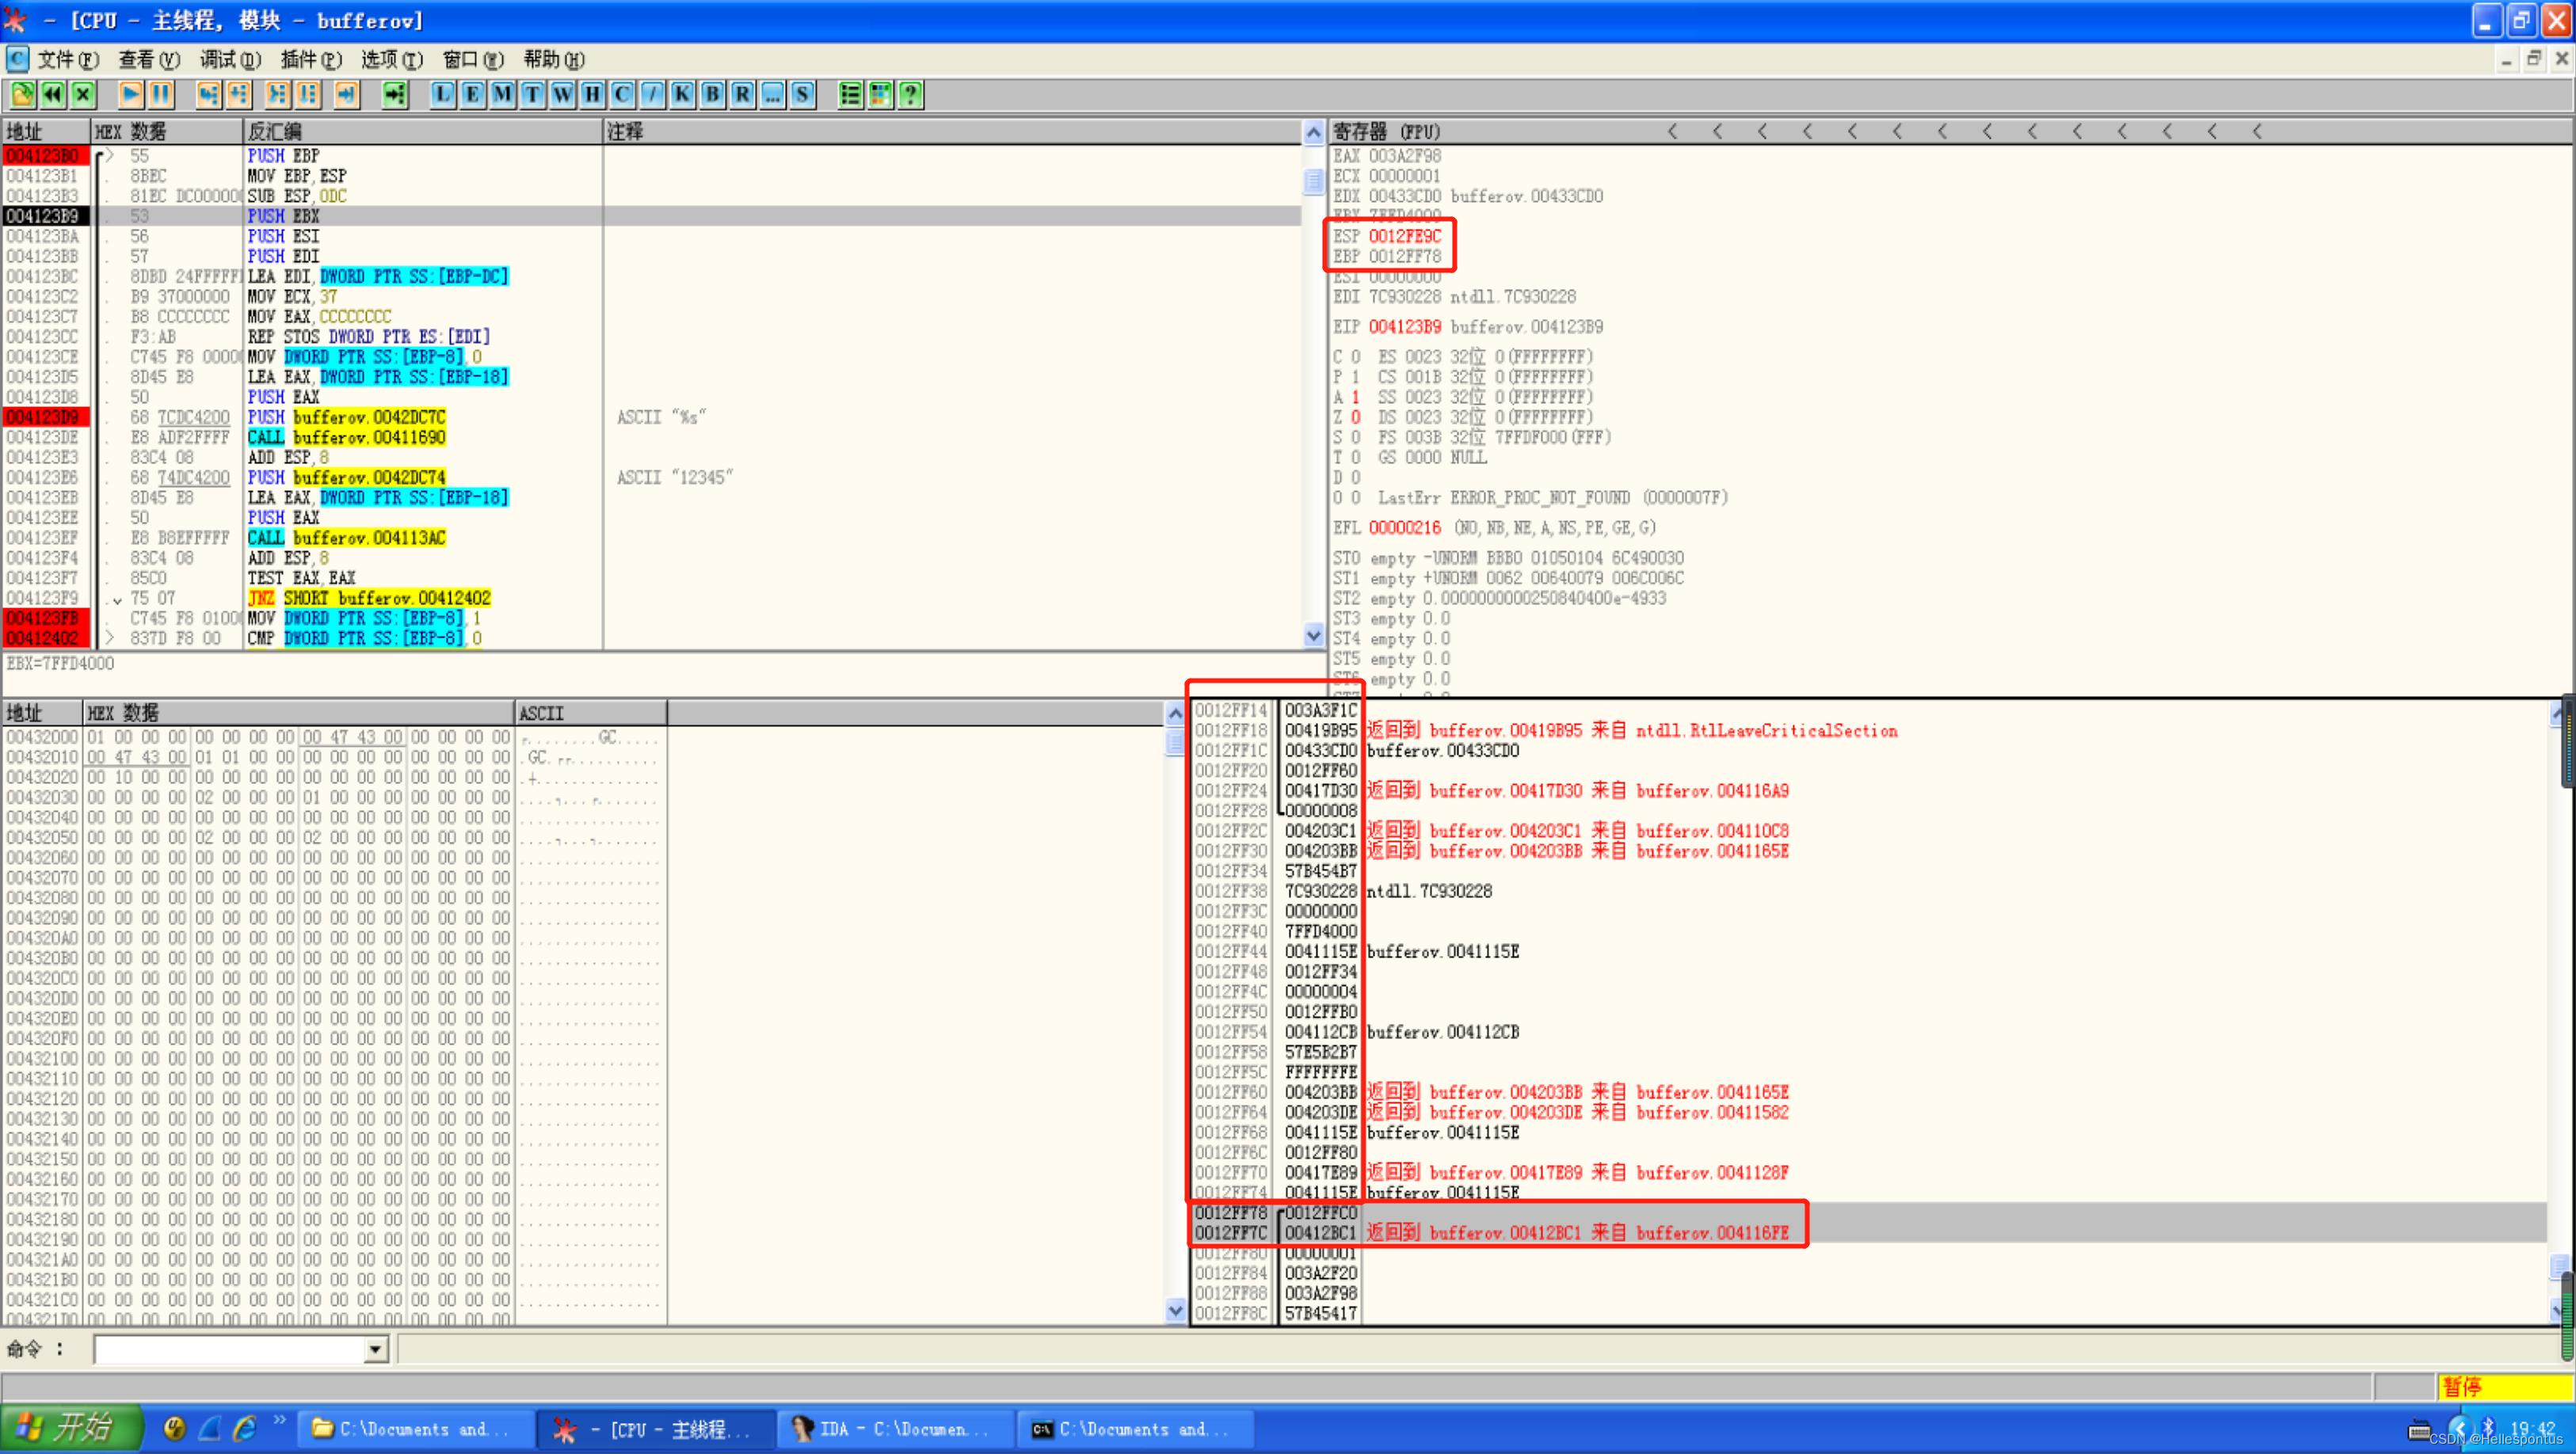2576x1454 pixels.
Task: Click the green question mark Help icon
Action: (x=910, y=94)
